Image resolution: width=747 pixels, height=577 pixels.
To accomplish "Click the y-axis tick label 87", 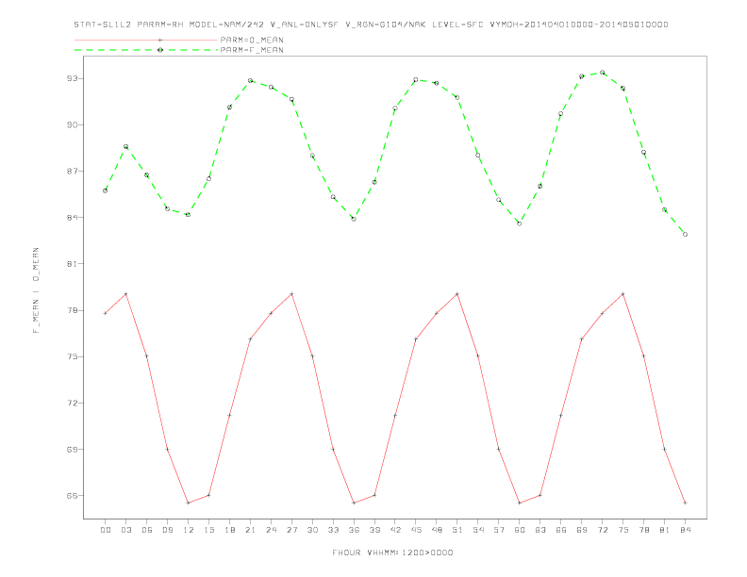I will (x=72, y=171).
